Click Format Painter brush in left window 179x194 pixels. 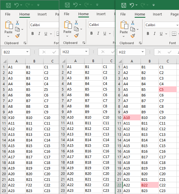point(17,36)
